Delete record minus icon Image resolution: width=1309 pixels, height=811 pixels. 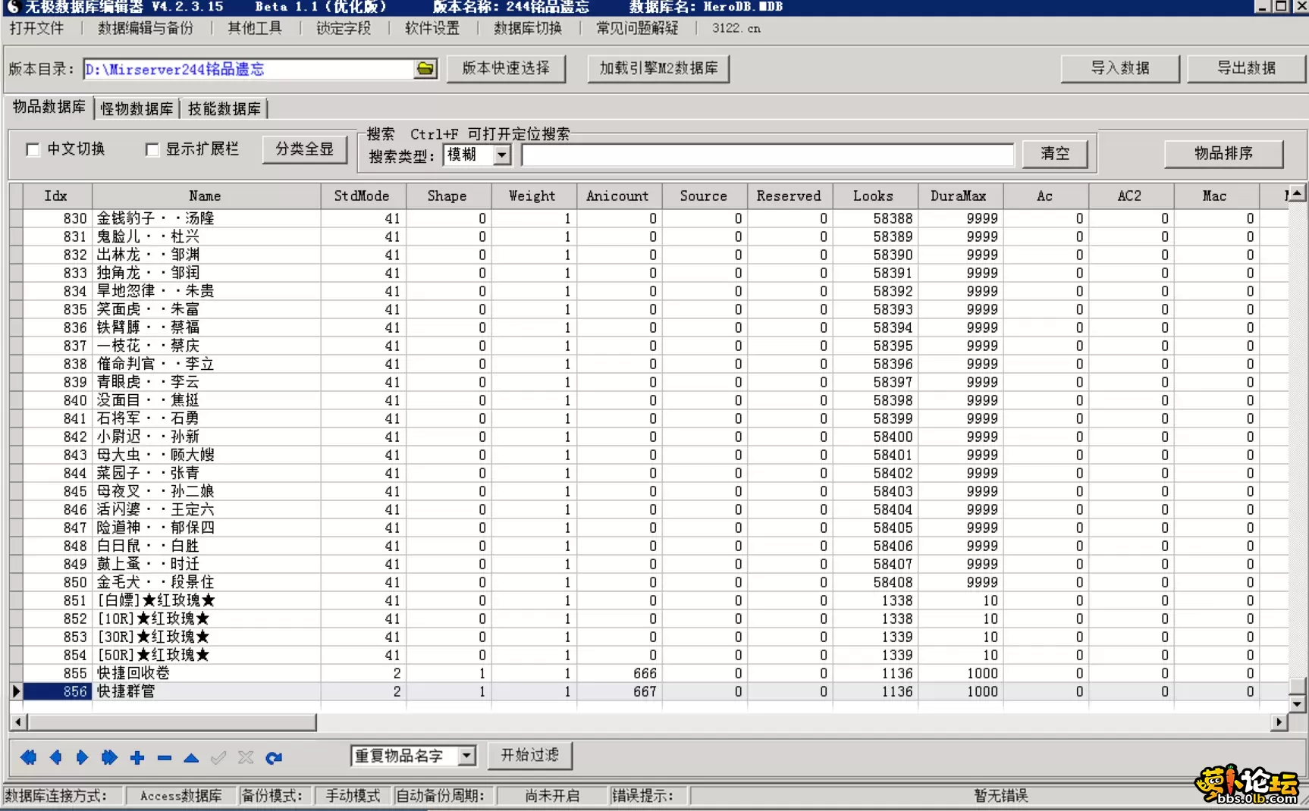tap(164, 756)
